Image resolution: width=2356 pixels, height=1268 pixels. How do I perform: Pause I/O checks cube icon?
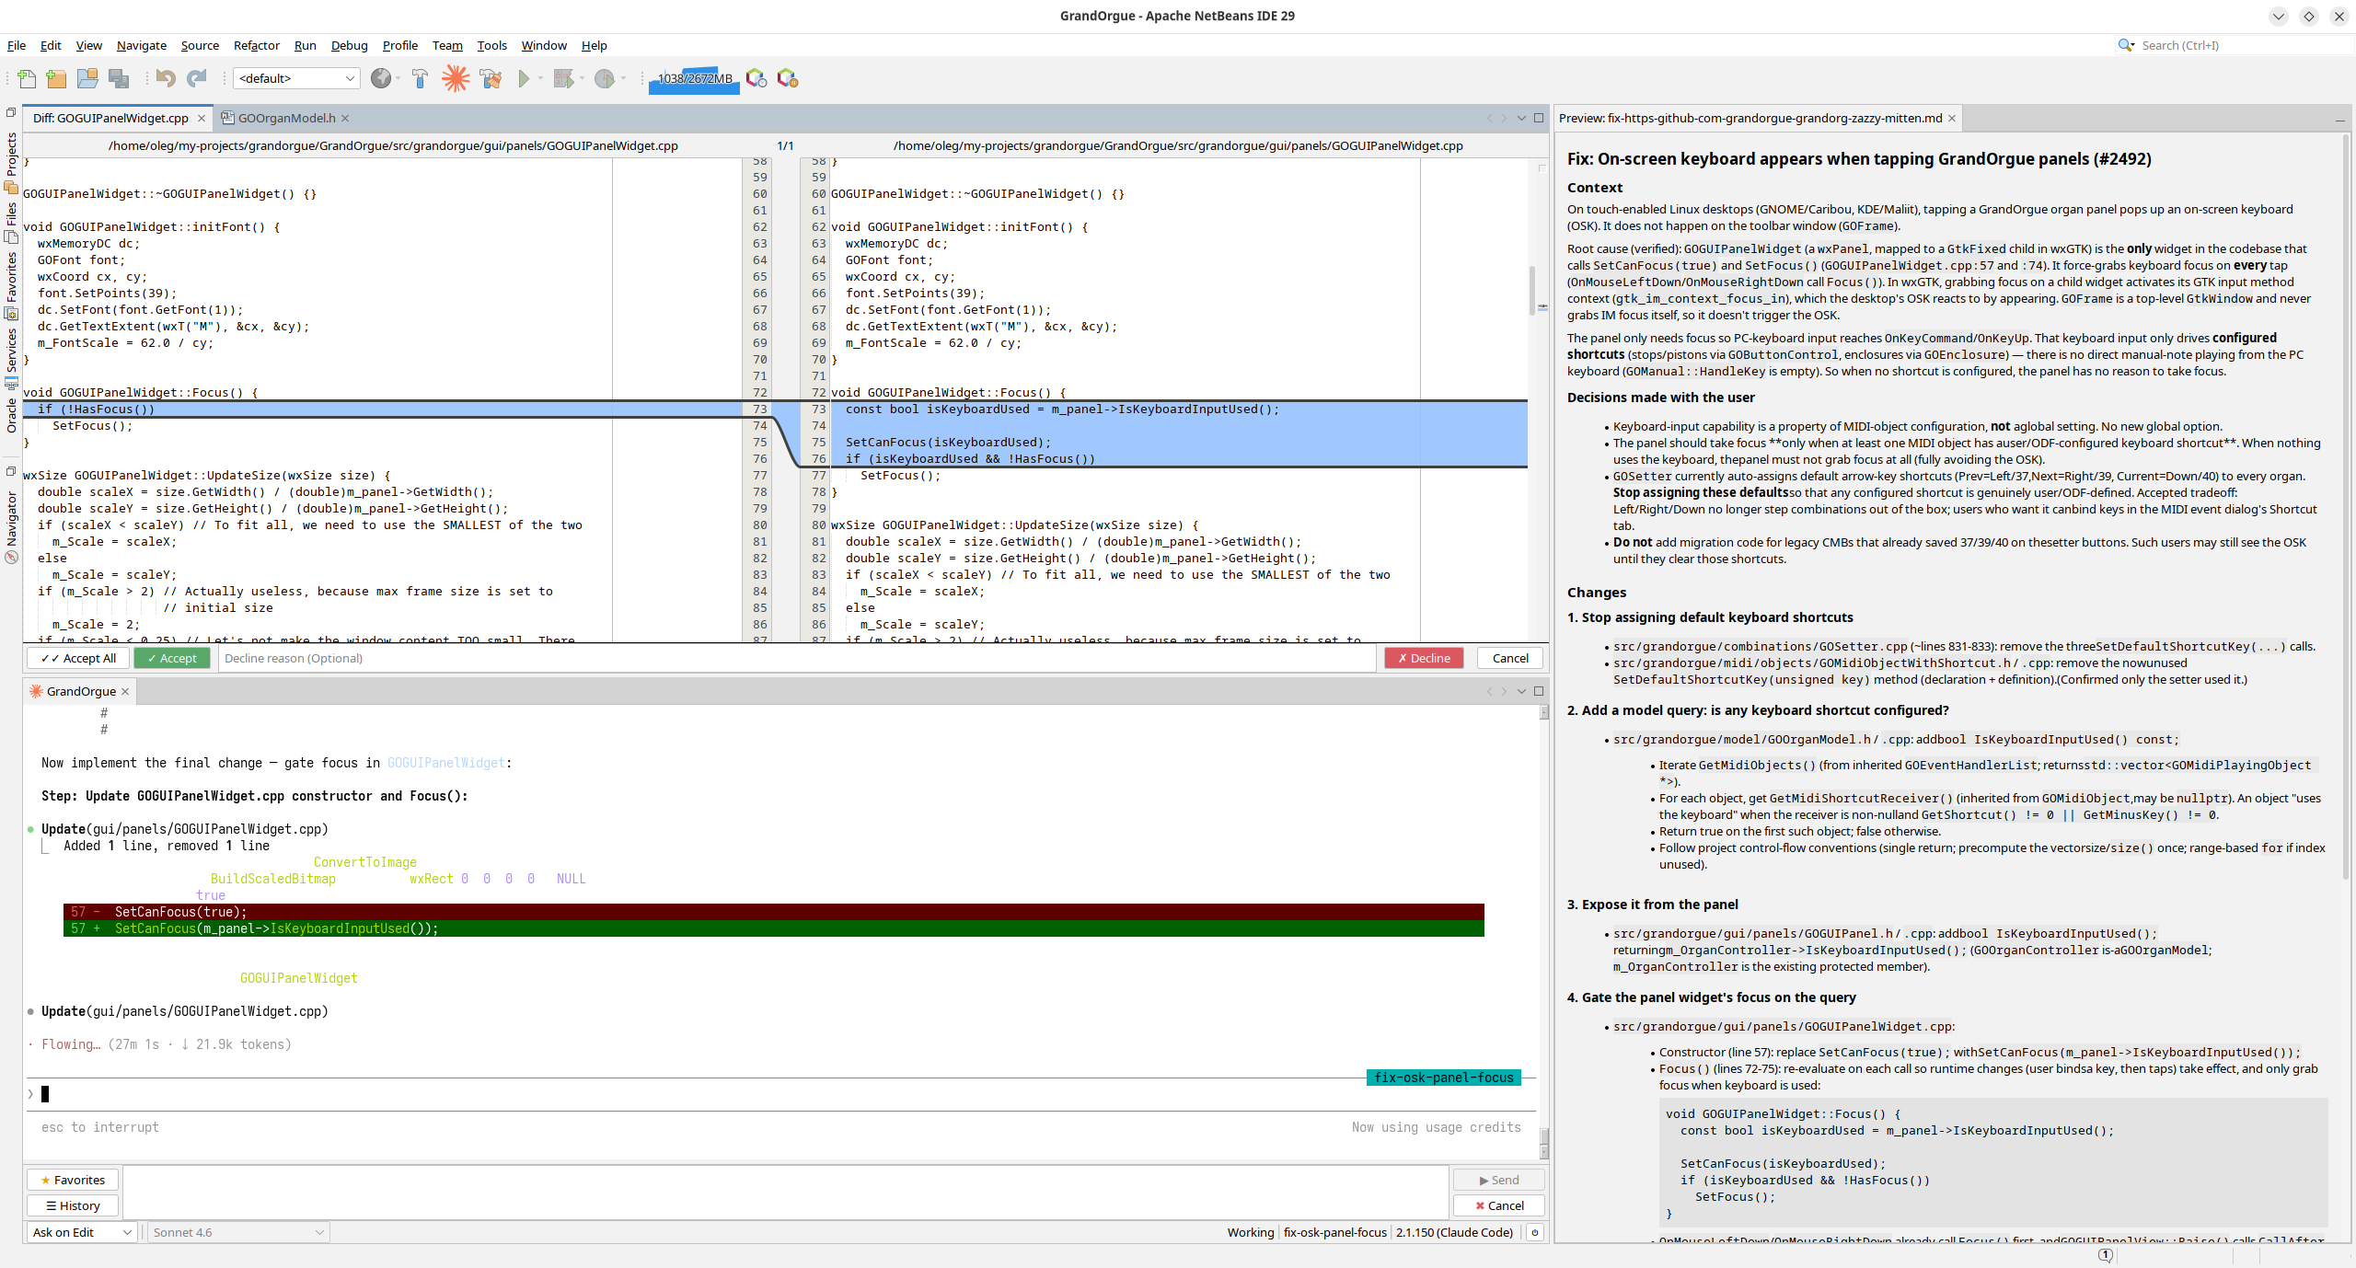tap(788, 79)
